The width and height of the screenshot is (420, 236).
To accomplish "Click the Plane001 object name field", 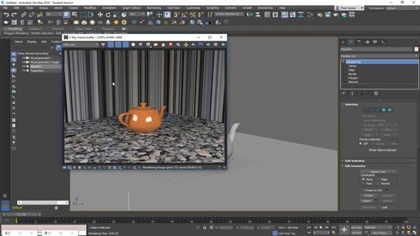I will [377, 49].
